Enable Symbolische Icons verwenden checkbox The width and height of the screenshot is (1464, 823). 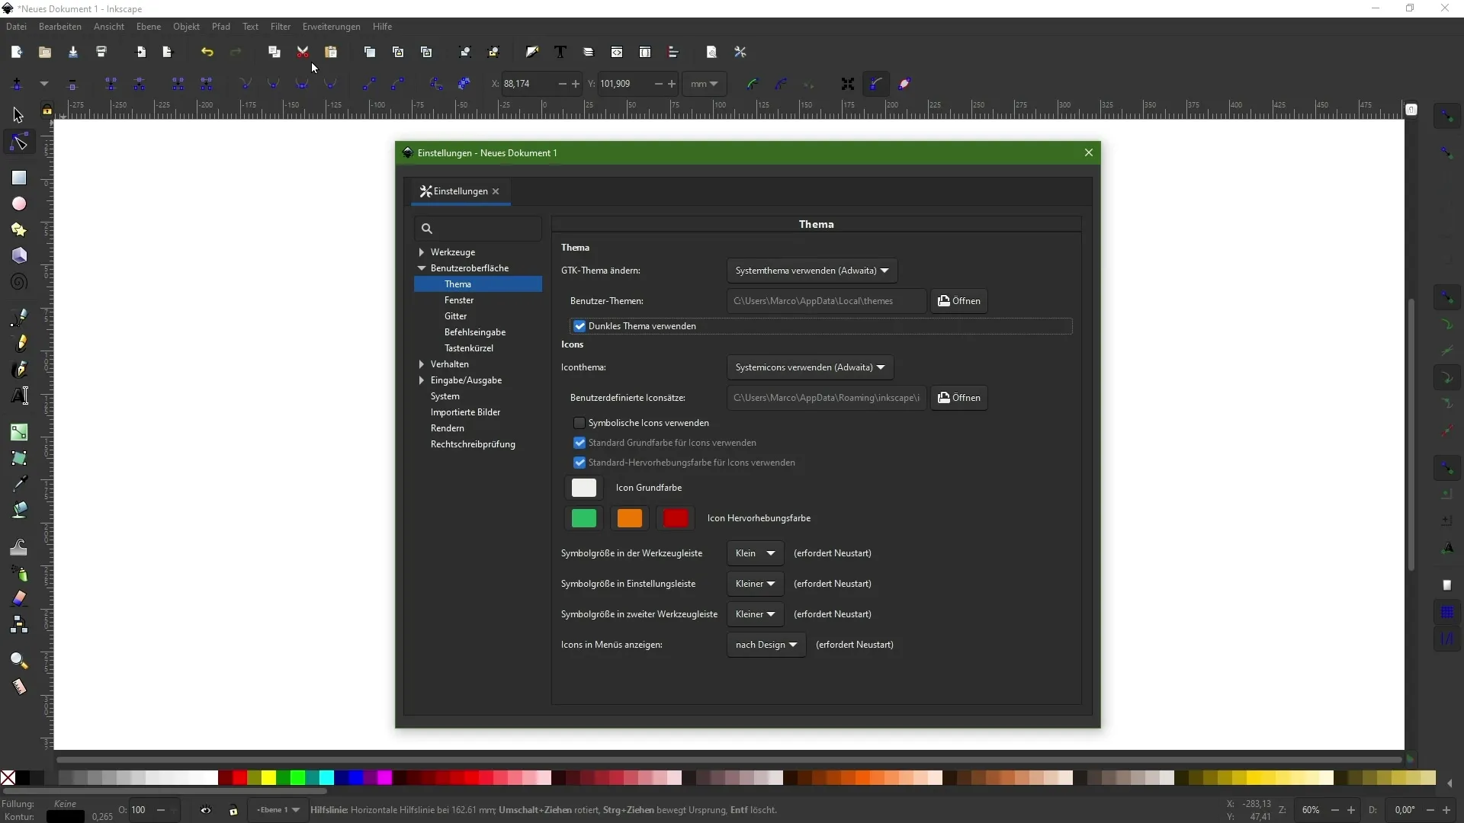[579, 423]
